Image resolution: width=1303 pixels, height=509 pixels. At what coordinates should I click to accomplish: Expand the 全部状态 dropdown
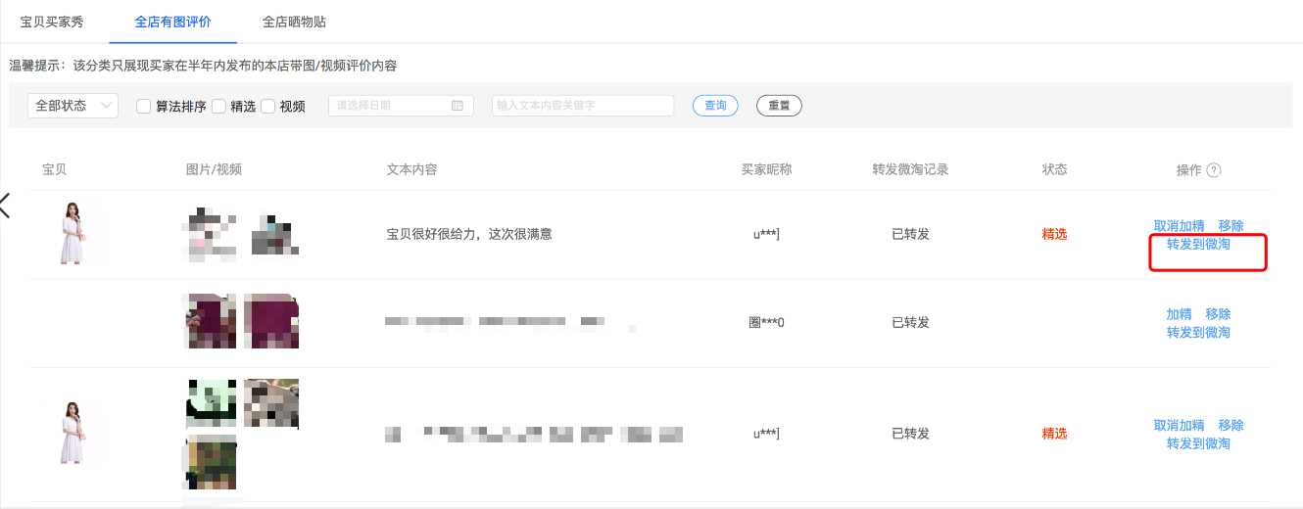pyautogui.click(x=72, y=106)
